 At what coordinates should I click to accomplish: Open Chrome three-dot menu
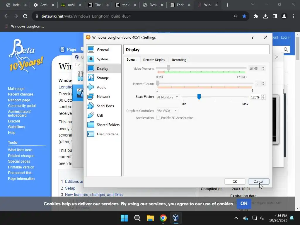(x=294, y=16)
